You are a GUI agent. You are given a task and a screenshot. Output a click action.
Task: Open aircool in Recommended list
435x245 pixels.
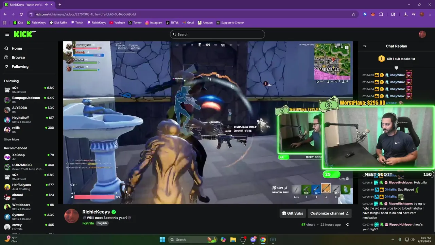pyautogui.click(x=29, y=197)
